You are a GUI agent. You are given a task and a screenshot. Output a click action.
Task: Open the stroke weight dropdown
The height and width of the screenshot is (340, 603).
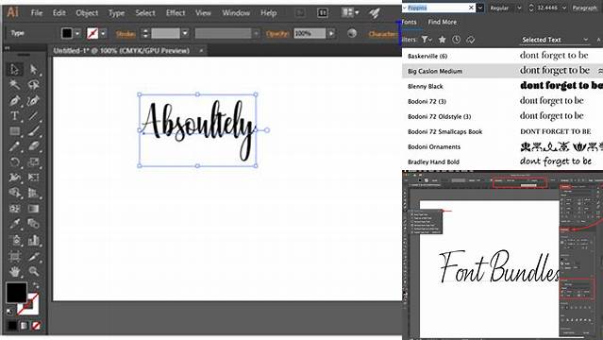point(185,33)
